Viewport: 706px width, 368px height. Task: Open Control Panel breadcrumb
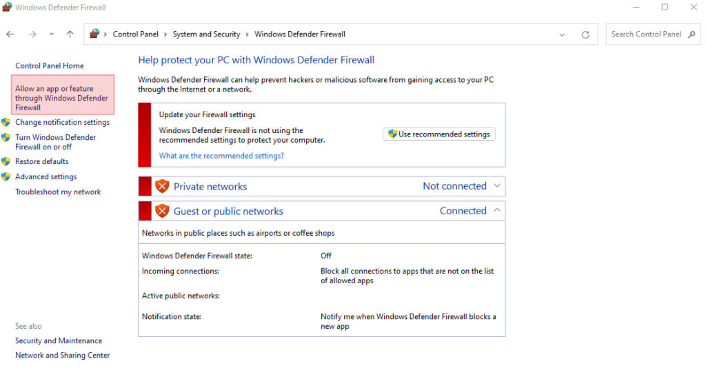click(x=136, y=34)
